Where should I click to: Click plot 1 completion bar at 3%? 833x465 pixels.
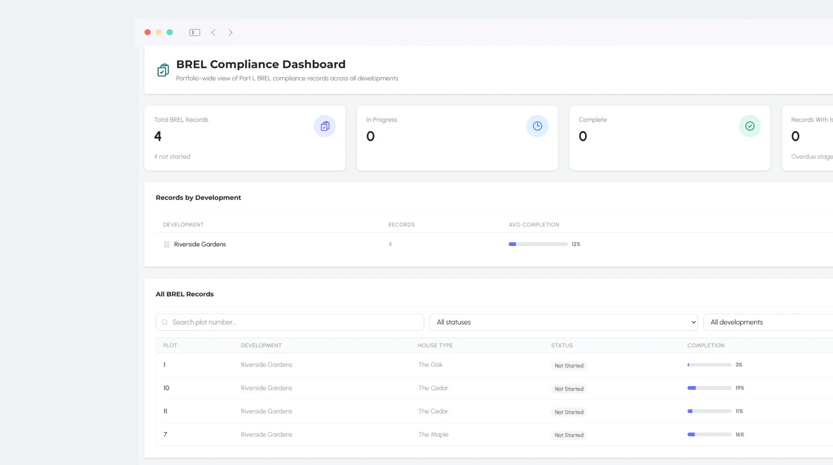click(x=709, y=365)
